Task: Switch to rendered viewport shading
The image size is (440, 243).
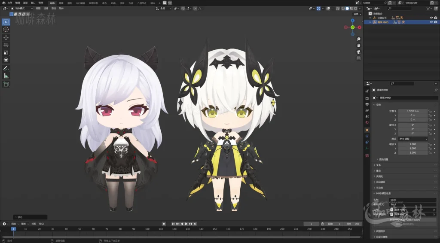Action: click(355, 9)
